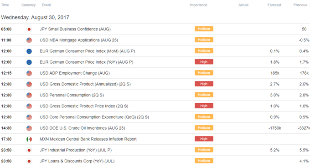Click the EU flag beside German CPI (MoM)
310x167 pixels.
[29, 51]
